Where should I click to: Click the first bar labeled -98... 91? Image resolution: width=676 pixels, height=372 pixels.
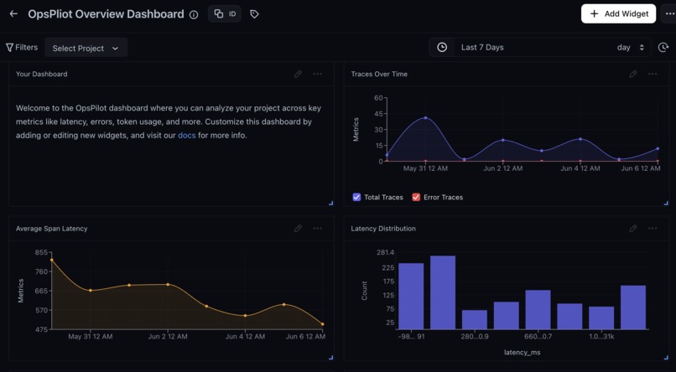point(411,297)
